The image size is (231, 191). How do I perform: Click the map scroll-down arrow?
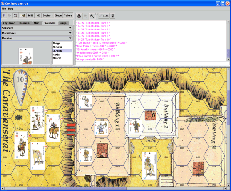(x=228, y=185)
